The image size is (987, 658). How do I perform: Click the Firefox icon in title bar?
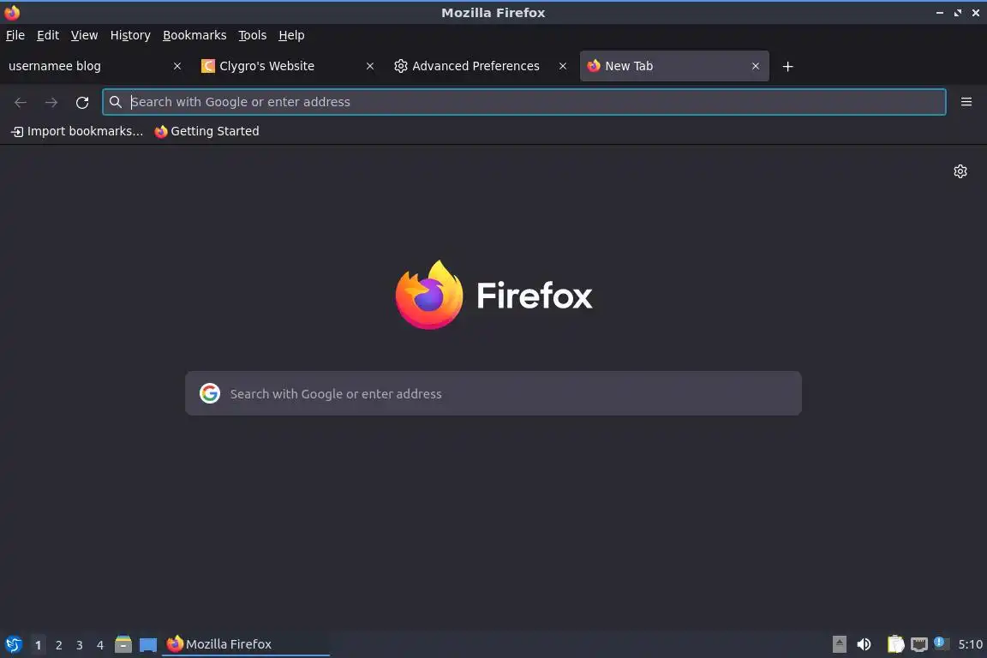pos(12,13)
